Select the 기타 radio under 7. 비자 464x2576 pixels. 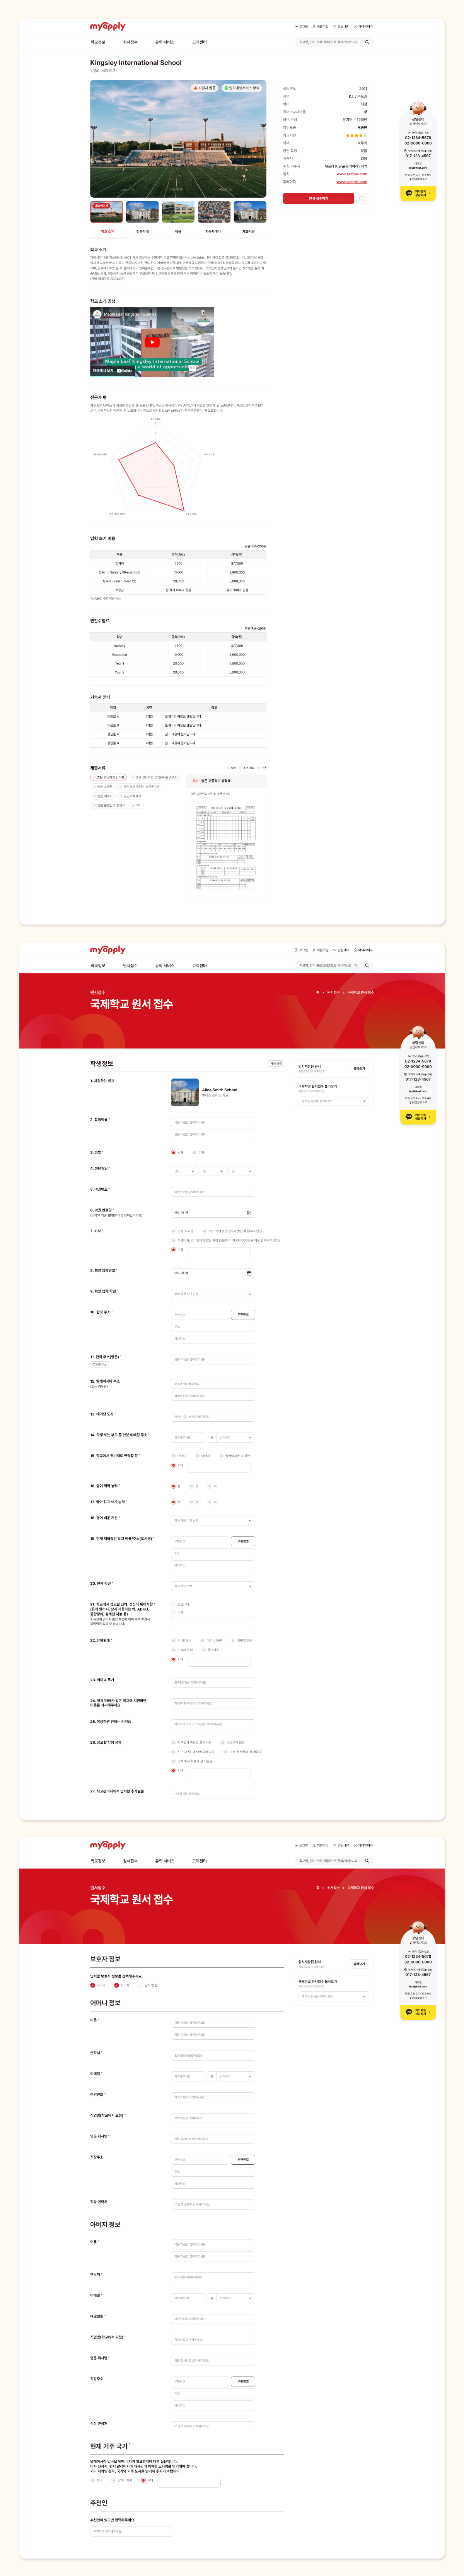pos(174,1250)
